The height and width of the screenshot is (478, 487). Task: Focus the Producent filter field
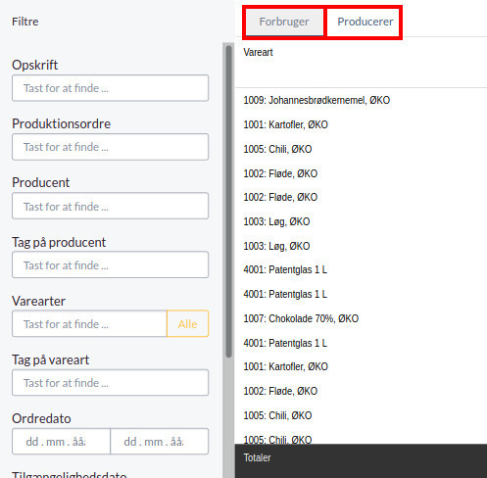click(110, 206)
